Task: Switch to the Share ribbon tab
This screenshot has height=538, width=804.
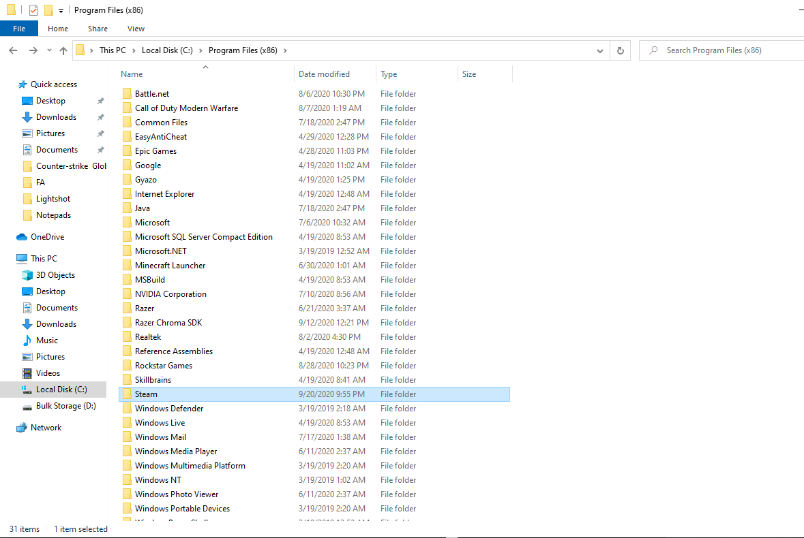Action: 98,29
